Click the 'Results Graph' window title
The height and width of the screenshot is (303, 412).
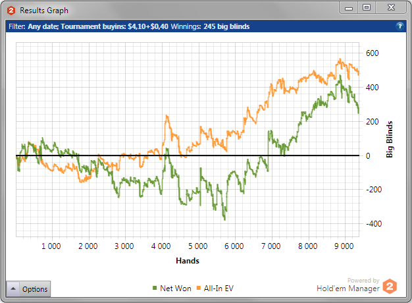[44, 11]
